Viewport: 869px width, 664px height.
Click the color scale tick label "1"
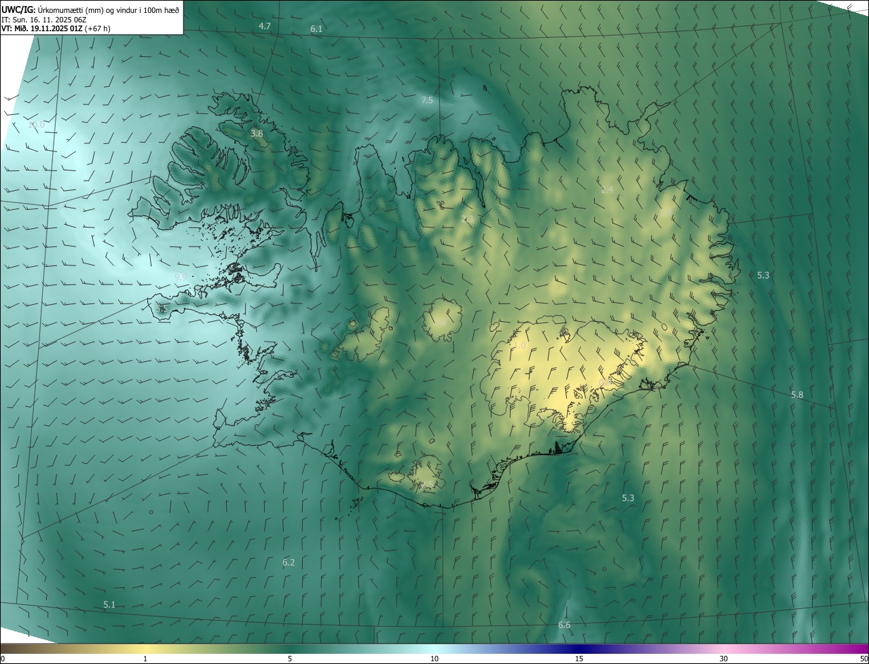click(145, 659)
